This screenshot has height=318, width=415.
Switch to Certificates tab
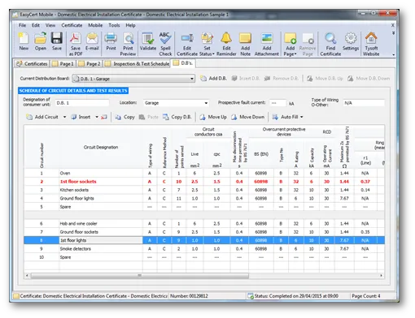tap(32, 64)
